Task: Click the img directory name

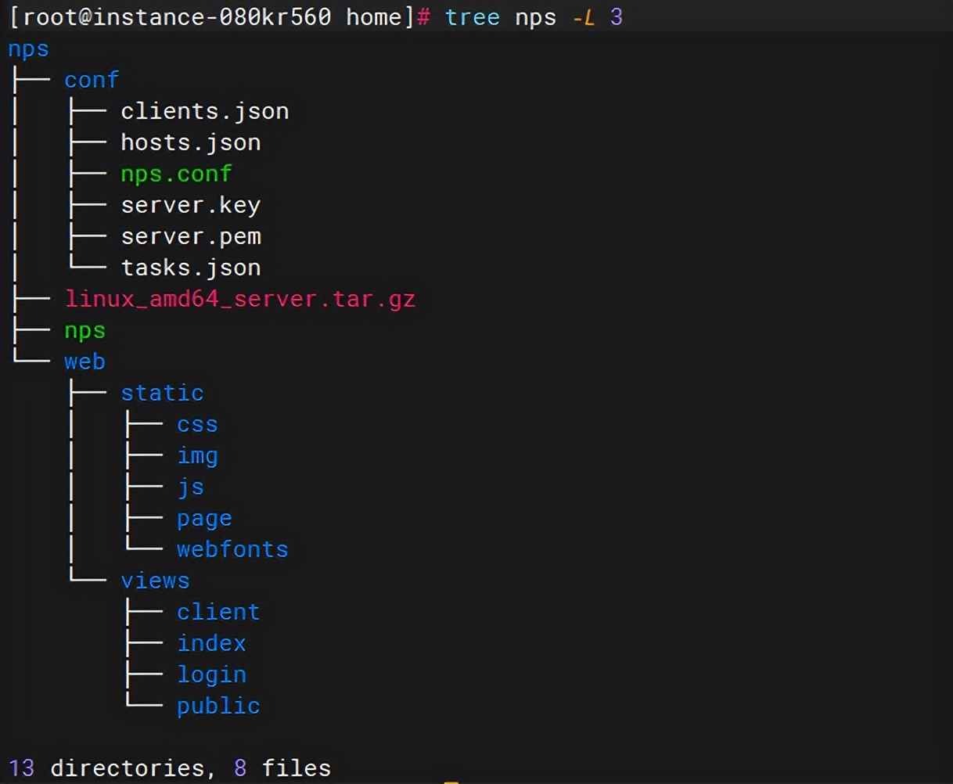Action: [197, 456]
